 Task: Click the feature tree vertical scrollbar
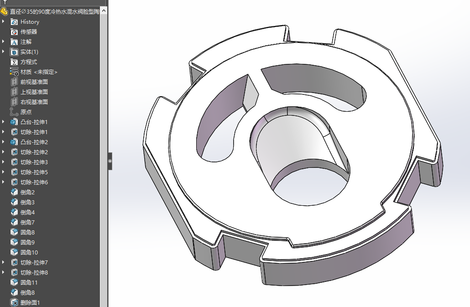click(104, 161)
